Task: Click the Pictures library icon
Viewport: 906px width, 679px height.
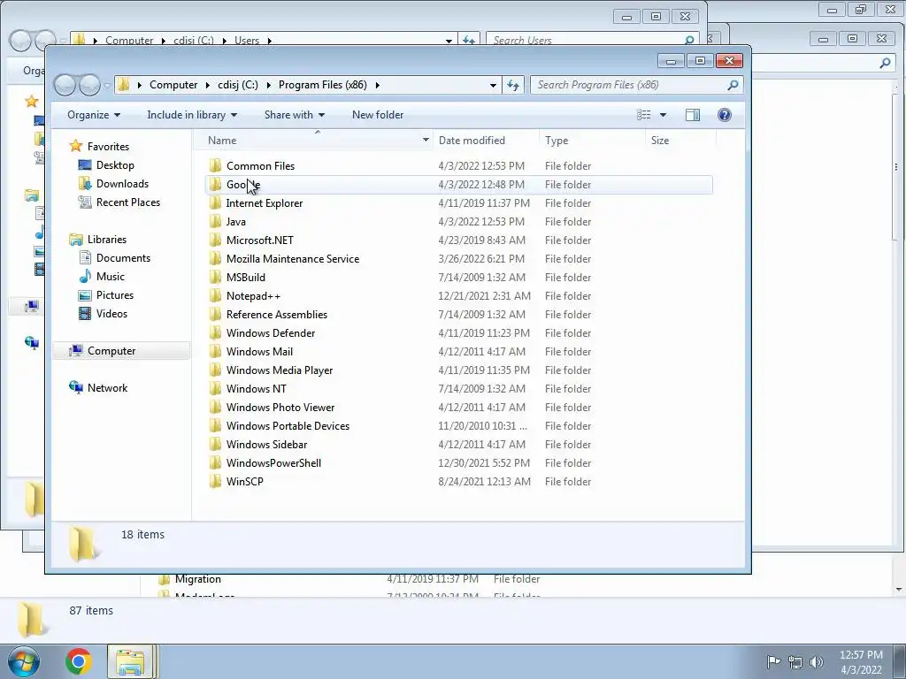Action: [x=85, y=295]
